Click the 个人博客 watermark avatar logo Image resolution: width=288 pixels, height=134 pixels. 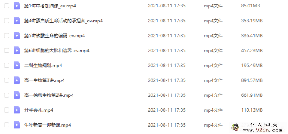(235, 127)
